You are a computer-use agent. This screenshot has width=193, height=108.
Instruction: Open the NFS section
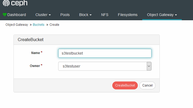coord(105,15)
